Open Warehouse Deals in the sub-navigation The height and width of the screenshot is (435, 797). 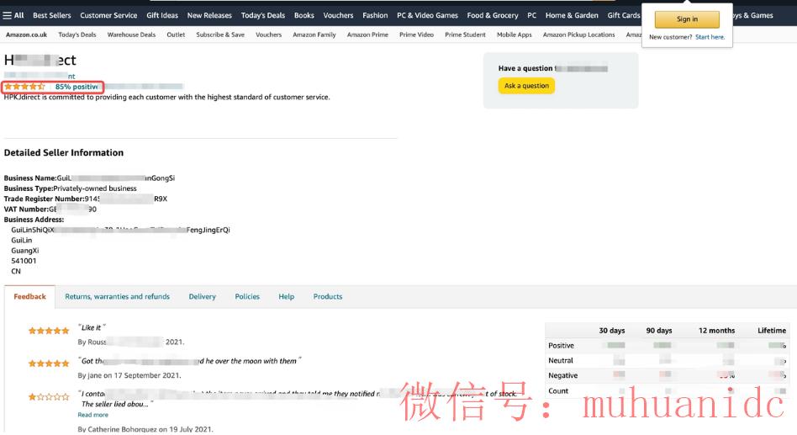[131, 35]
